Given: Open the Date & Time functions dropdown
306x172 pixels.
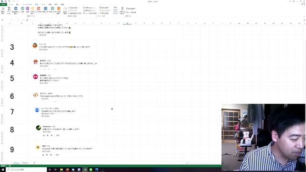Looking at the screenshot, I should tap(39, 11).
